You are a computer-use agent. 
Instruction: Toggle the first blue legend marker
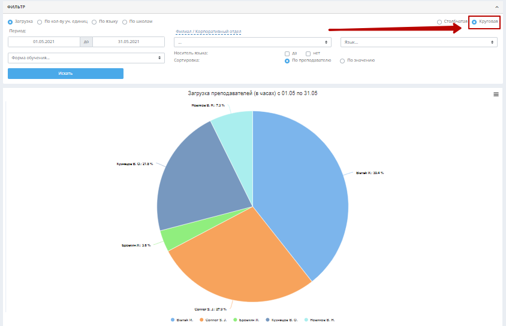tap(173, 320)
